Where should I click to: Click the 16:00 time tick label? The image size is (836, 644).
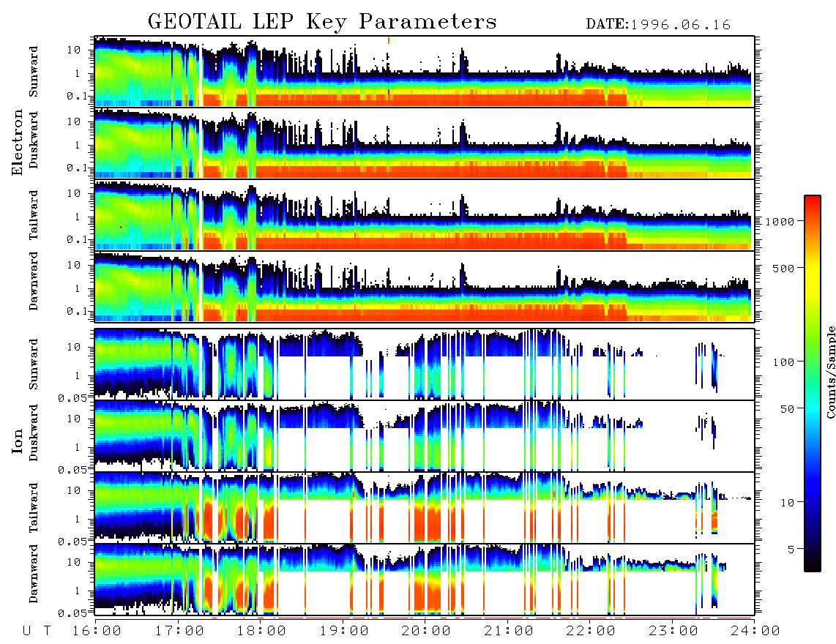tap(96, 632)
